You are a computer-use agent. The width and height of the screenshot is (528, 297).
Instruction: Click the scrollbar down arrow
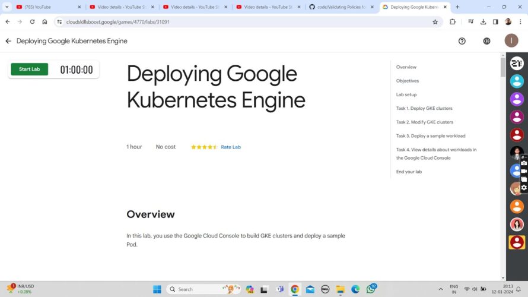tap(503, 278)
